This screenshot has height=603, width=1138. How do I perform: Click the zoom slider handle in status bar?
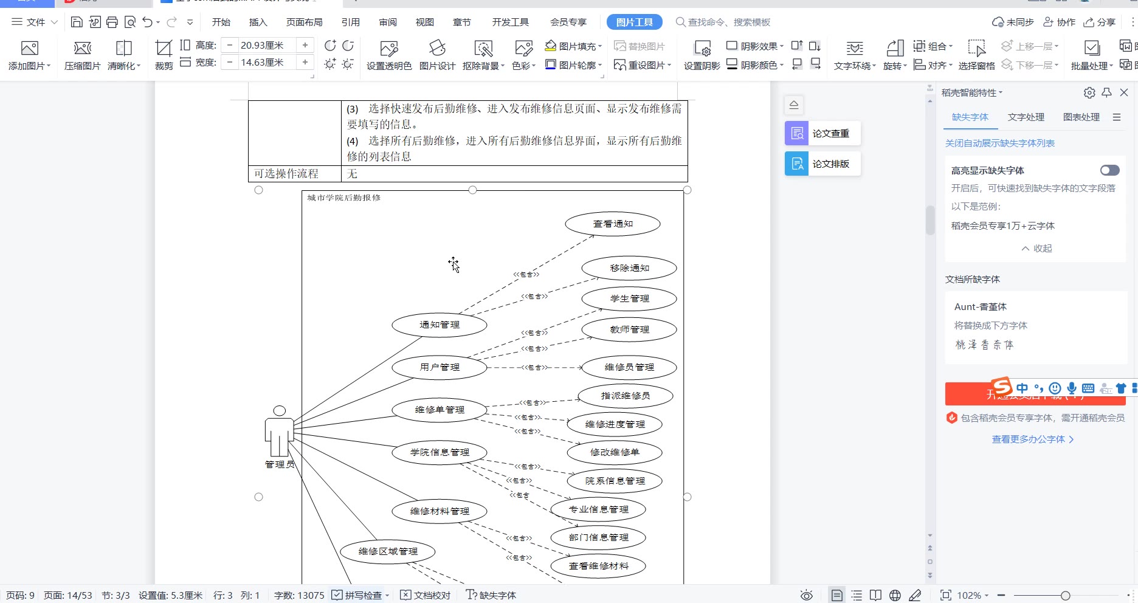click(x=1065, y=596)
